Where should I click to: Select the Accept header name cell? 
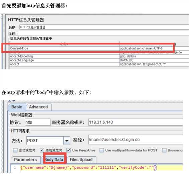pyautogui.click(x=64, y=64)
